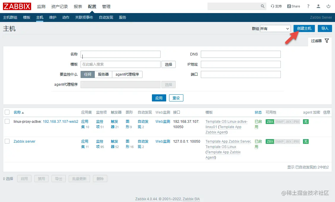This screenshot has width=335, height=202.
Task: Click IPMI badge in linux-proxy-active row
Action: 296,122
